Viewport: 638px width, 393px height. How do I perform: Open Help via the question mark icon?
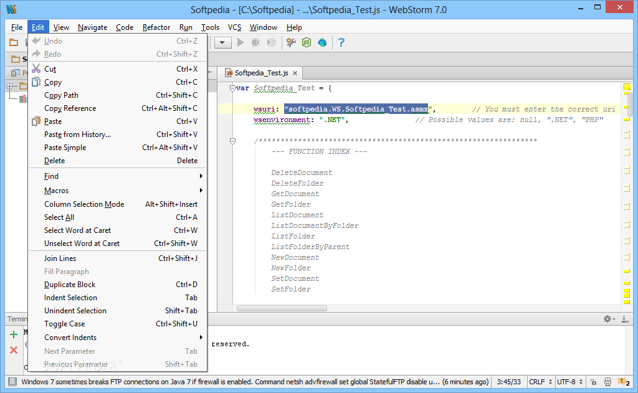point(341,42)
